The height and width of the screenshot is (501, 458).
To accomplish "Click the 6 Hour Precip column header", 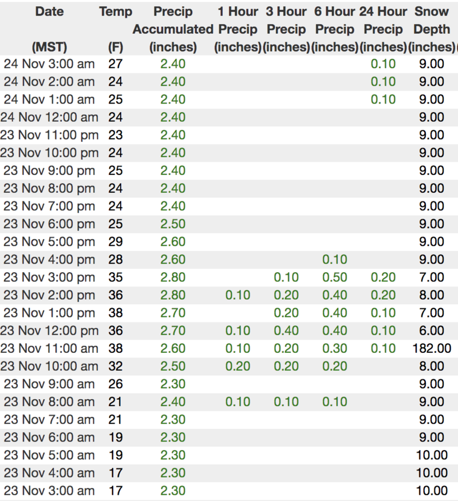I will click(335, 29).
